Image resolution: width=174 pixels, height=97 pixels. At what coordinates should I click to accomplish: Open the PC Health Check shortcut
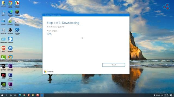coord(17,32)
